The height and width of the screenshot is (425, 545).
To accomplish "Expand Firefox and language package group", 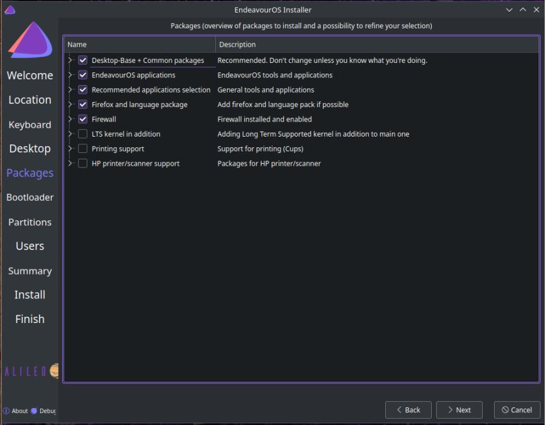I will [x=70, y=105].
